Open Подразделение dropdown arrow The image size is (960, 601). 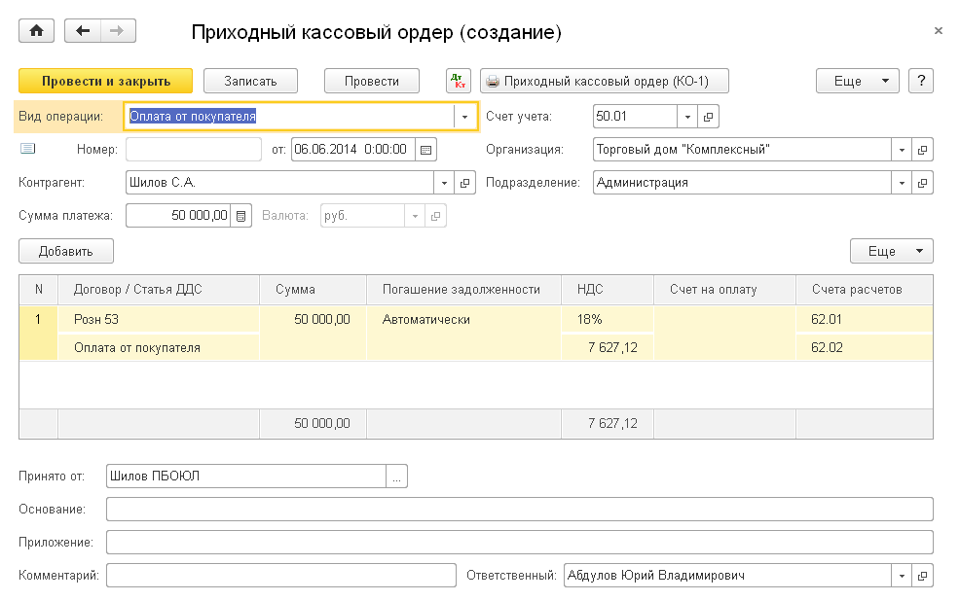click(x=902, y=182)
